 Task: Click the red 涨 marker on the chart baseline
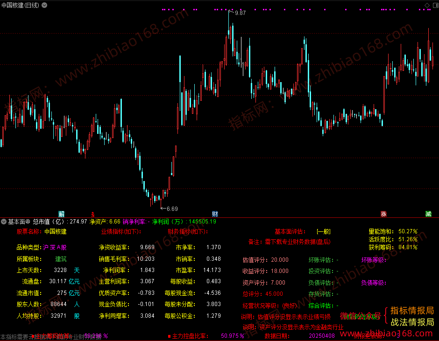pyautogui.click(x=383, y=214)
